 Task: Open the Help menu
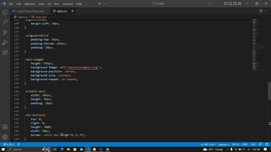point(79,4)
